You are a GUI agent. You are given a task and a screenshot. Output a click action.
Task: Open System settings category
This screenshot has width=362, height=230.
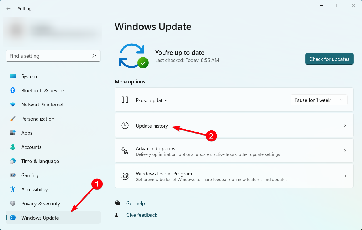[53, 76]
